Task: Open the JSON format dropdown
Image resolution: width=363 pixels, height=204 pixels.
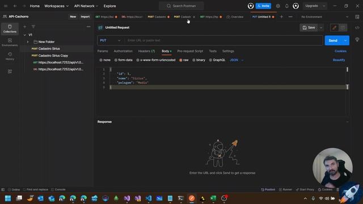Action: pyautogui.click(x=237, y=60)
